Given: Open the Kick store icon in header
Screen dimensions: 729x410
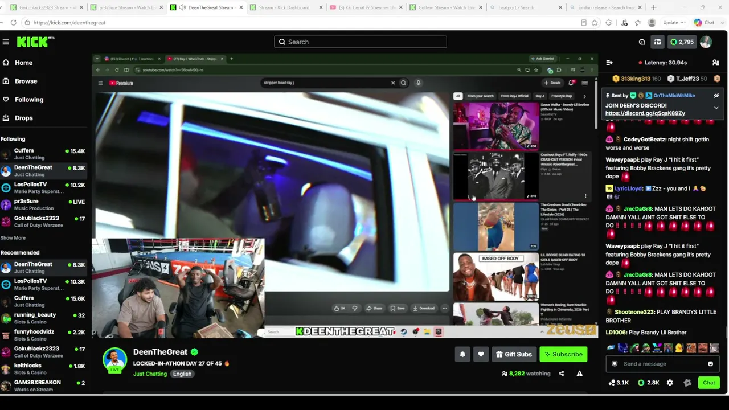Looking at the screenshot, I should click(x=657, y=42).
